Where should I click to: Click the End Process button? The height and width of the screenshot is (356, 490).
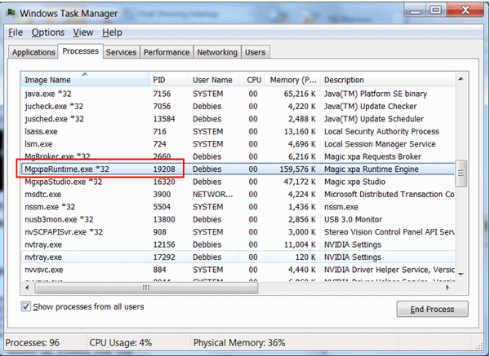(x=432, y=310)
